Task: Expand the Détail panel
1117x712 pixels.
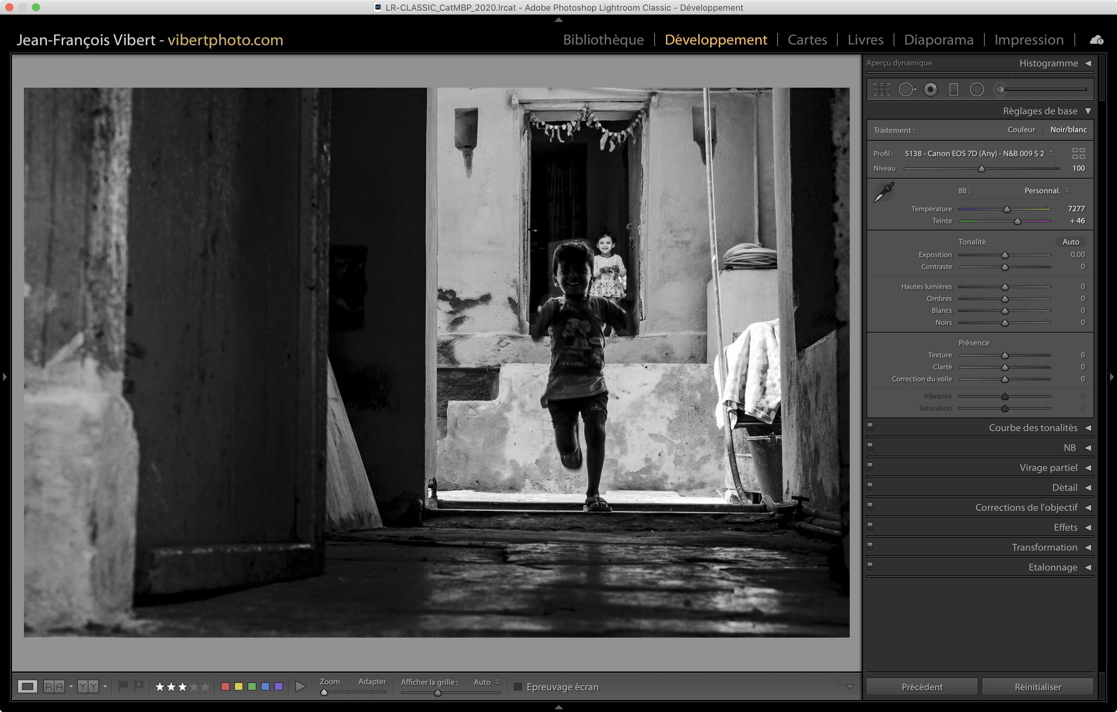Action: pos(1064,487)
